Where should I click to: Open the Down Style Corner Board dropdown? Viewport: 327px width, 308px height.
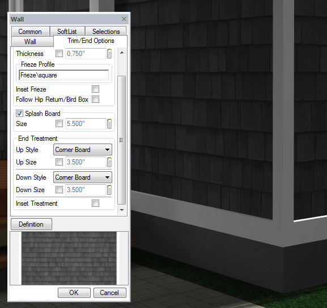pos(83,177)
